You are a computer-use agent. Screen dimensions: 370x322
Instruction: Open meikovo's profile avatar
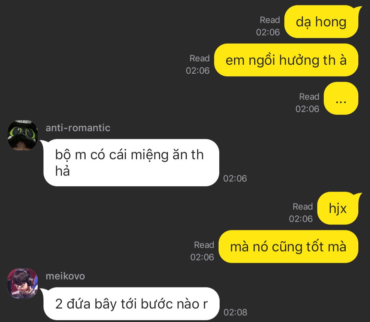(x=23, y=283)
